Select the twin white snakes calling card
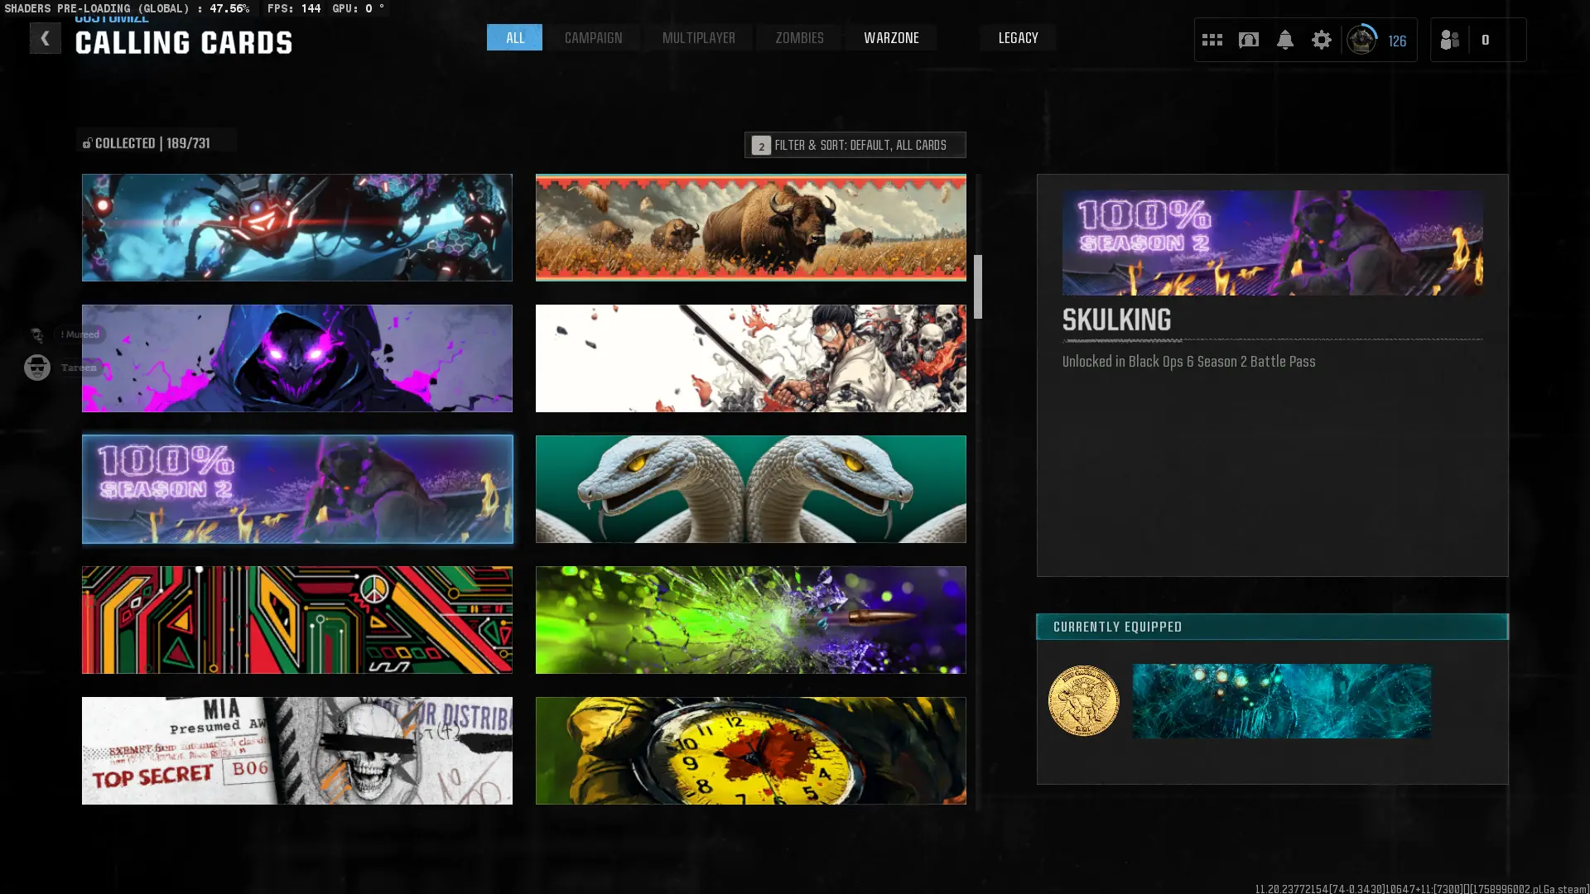The width and height of the screenshot is (1590, 894). (750, 489)
